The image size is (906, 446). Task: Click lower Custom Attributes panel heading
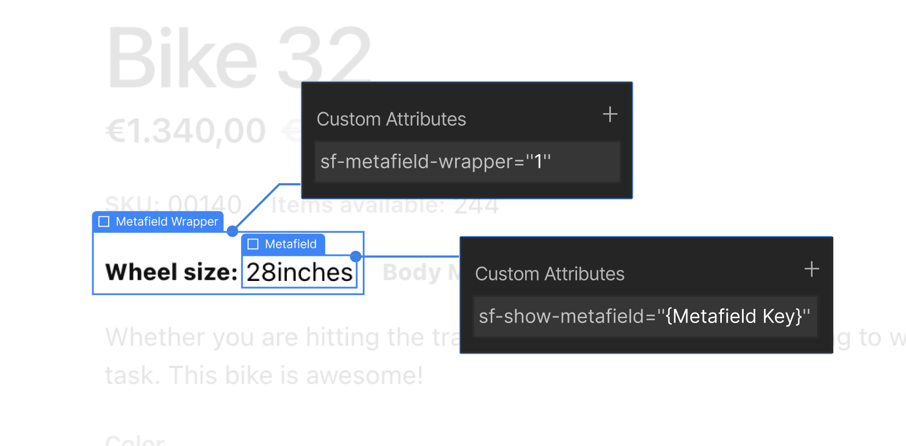pyautogui.click(x=550, y=274)
